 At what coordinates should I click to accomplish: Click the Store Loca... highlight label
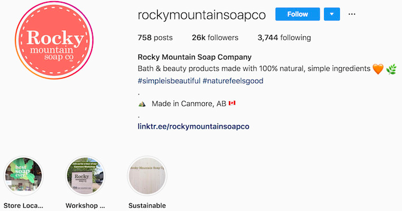tap(23, 206)
